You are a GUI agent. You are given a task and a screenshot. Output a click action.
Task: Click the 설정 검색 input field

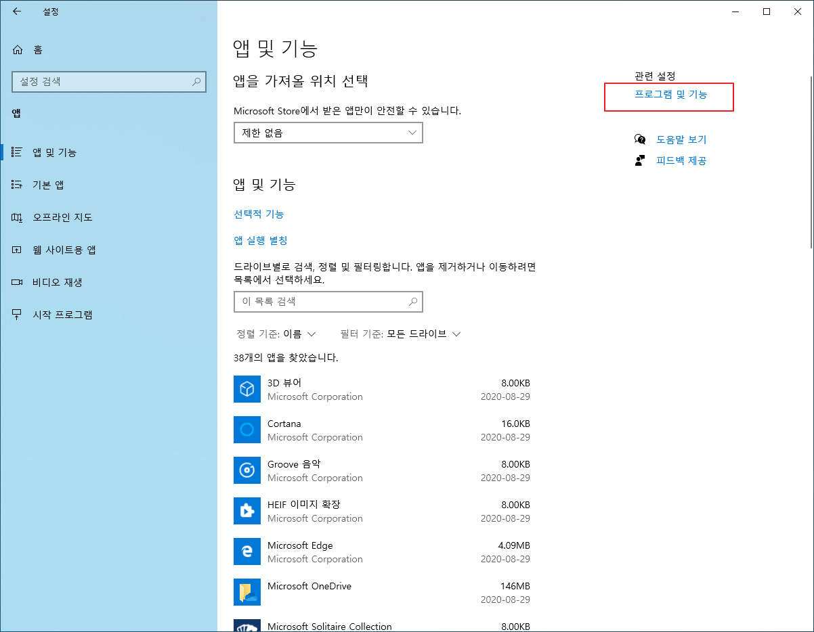pos(109,81)
